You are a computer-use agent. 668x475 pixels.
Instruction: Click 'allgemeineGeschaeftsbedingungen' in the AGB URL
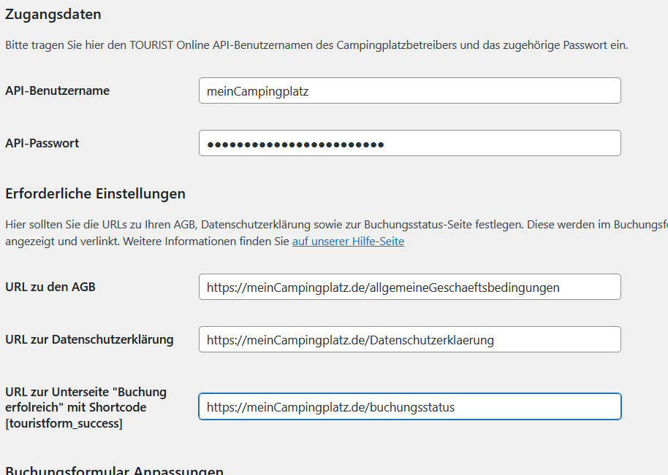pyautogui.click(x=465, y=287)
